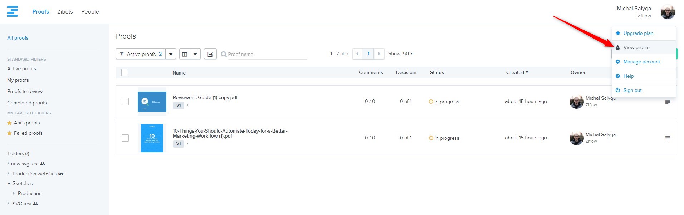Open the Active proofs filter dropdown arrow

(171, 54)
